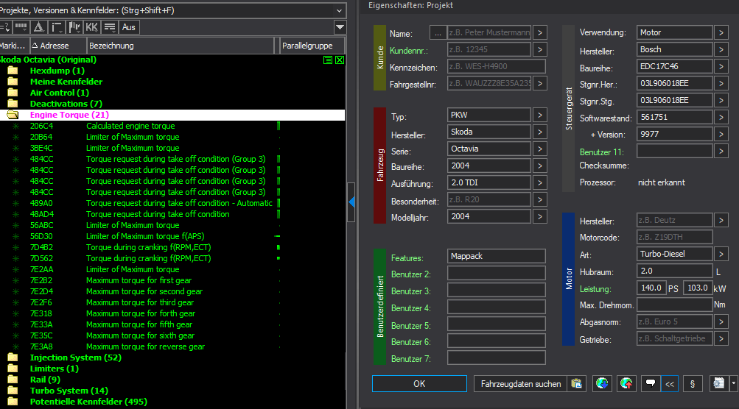Click the Bezeichnung column header
The height and width of the screenshot is (409, 739).
click(x=181, y=46)
